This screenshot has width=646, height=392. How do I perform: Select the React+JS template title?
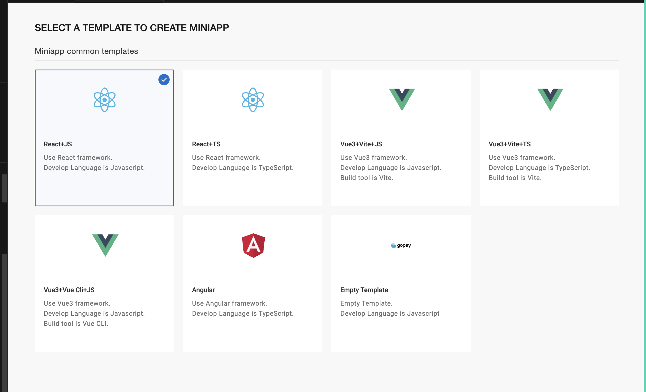[x=58, y=144]
